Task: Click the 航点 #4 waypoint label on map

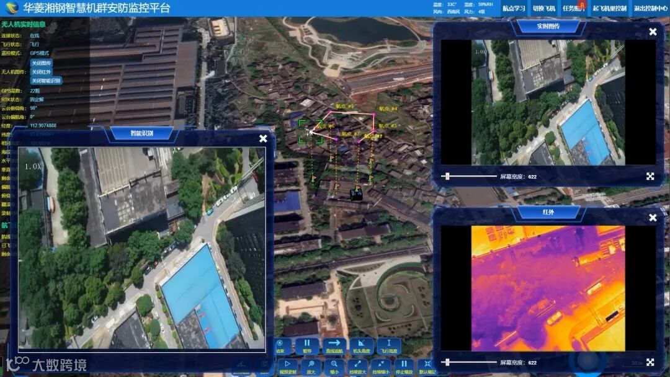Action: [x=388, y=109]
